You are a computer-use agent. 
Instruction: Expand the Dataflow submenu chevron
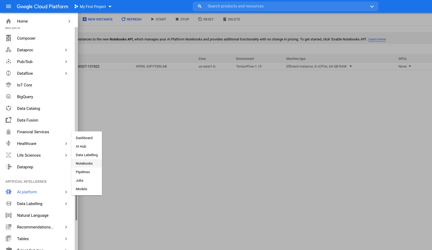click(66, 73)
